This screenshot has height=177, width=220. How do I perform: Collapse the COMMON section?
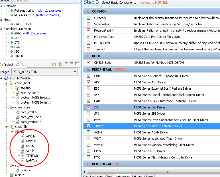click(89, 11)
